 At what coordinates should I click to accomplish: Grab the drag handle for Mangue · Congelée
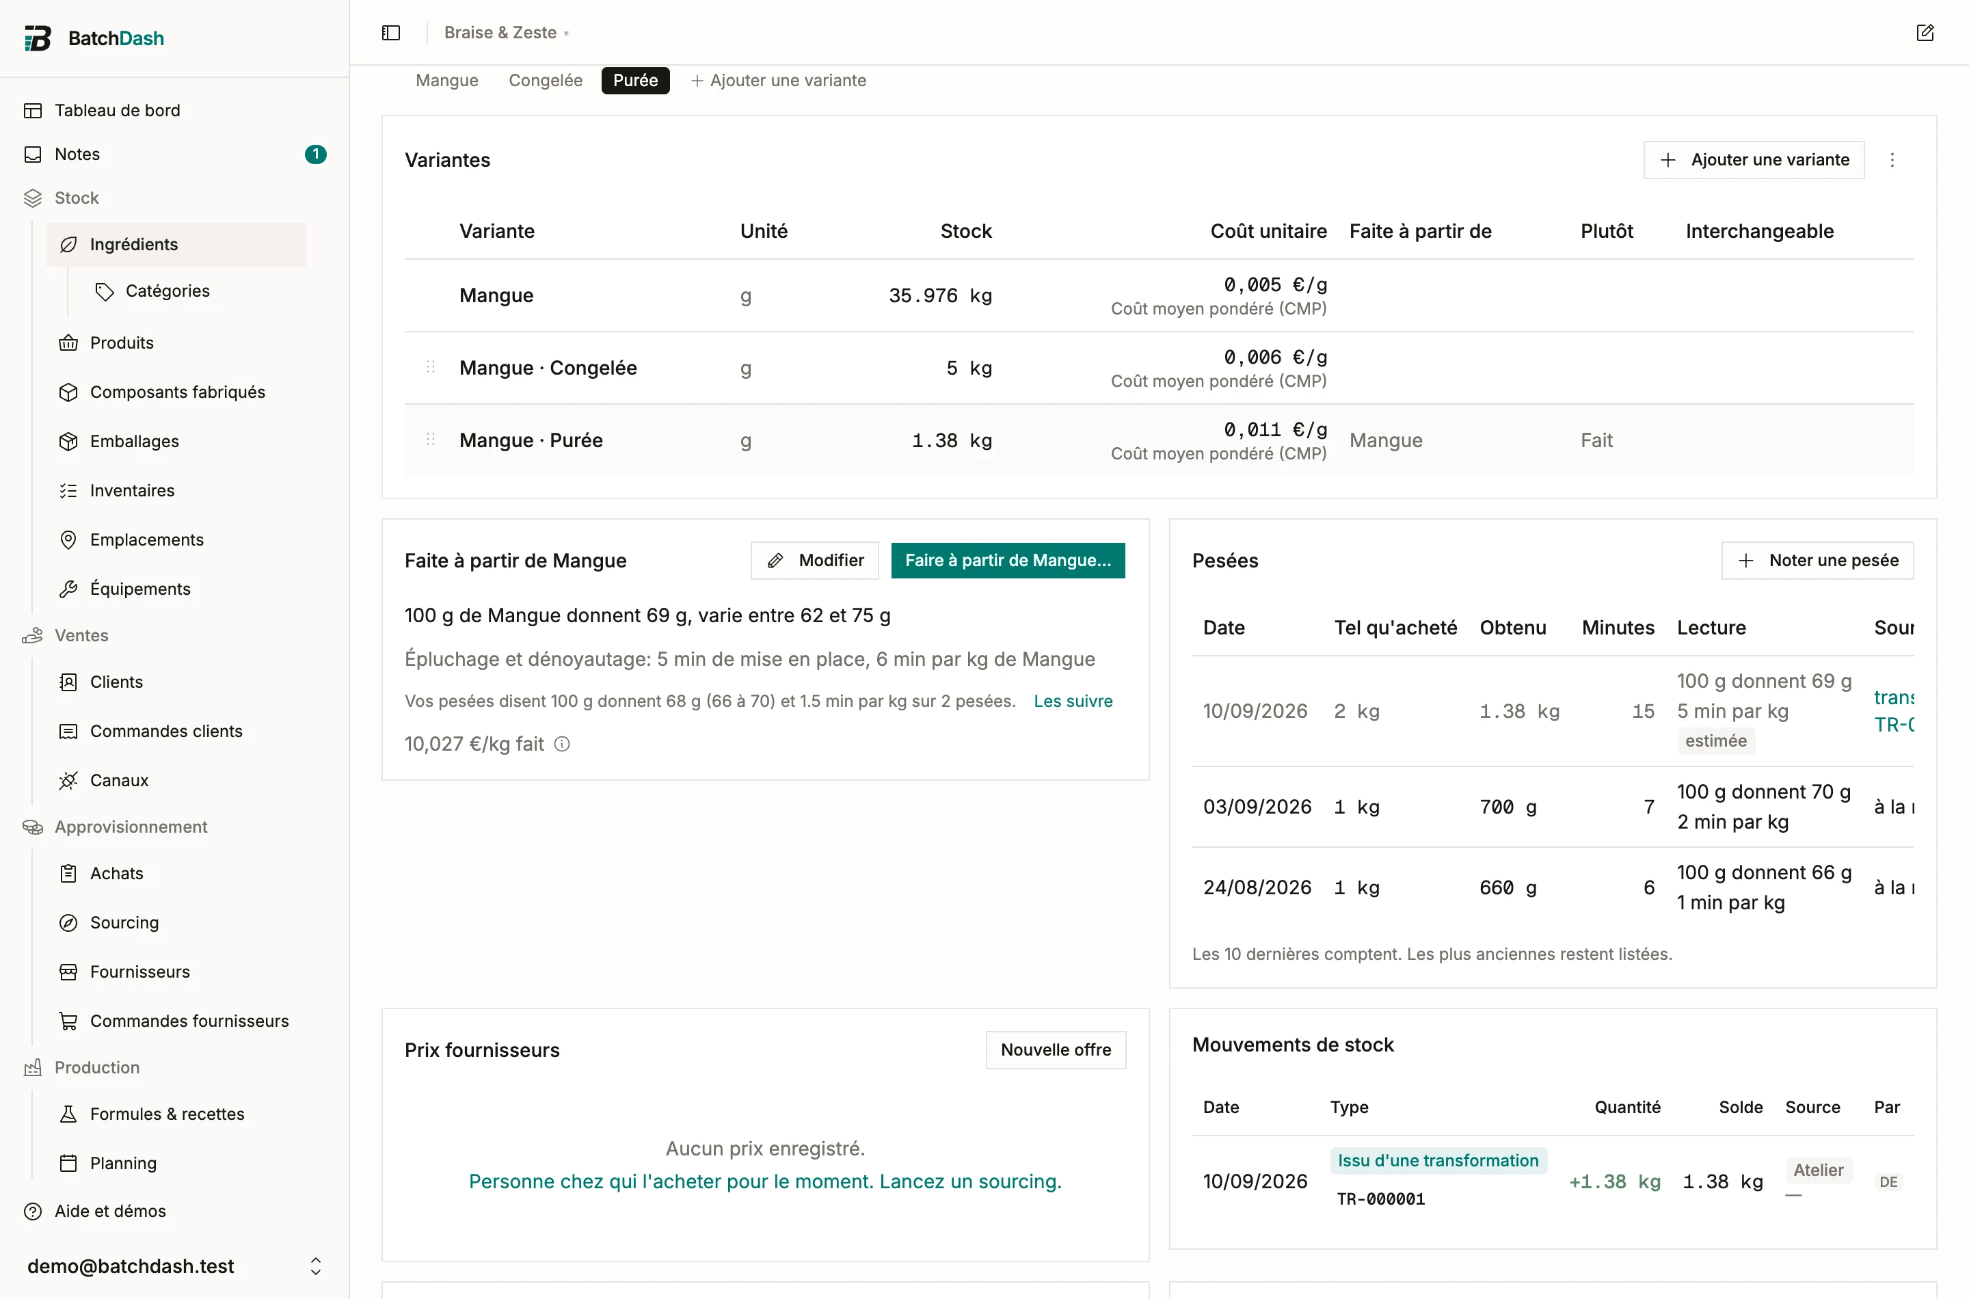431,367
